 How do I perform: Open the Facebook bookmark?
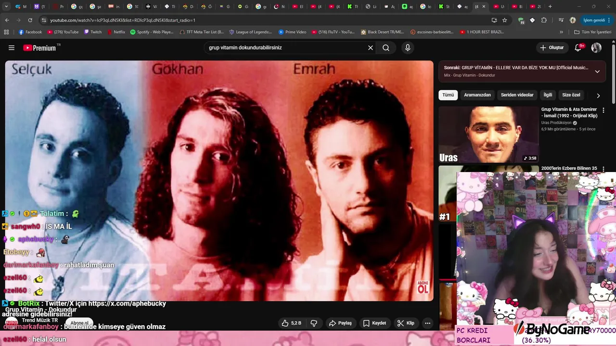pyautogui.click(x=30, y=32)
